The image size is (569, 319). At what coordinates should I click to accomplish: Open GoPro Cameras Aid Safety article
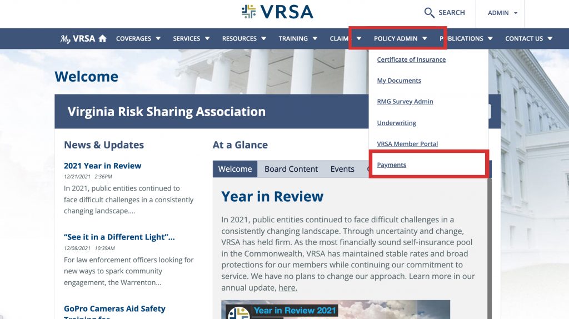[114, 312]
